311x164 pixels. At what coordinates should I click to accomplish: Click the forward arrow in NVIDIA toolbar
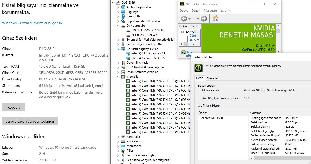204,19
